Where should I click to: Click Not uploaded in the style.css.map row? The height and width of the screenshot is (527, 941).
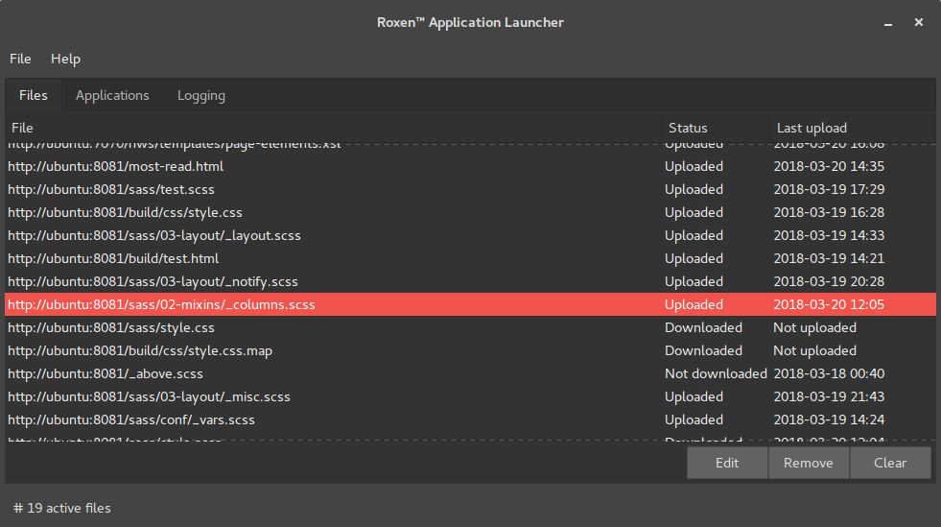(815, 350)
